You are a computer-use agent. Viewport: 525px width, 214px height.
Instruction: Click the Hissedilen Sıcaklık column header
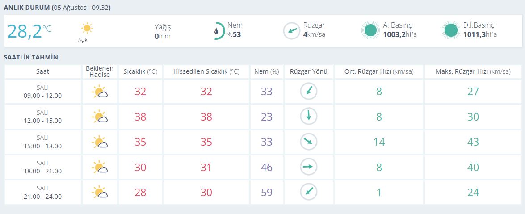click(x=206, y=71)
